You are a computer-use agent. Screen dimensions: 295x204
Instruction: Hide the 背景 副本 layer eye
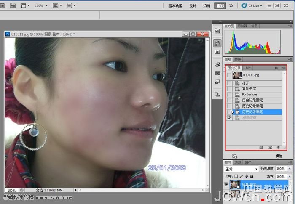pyautogui.click(x=226, y=185)
